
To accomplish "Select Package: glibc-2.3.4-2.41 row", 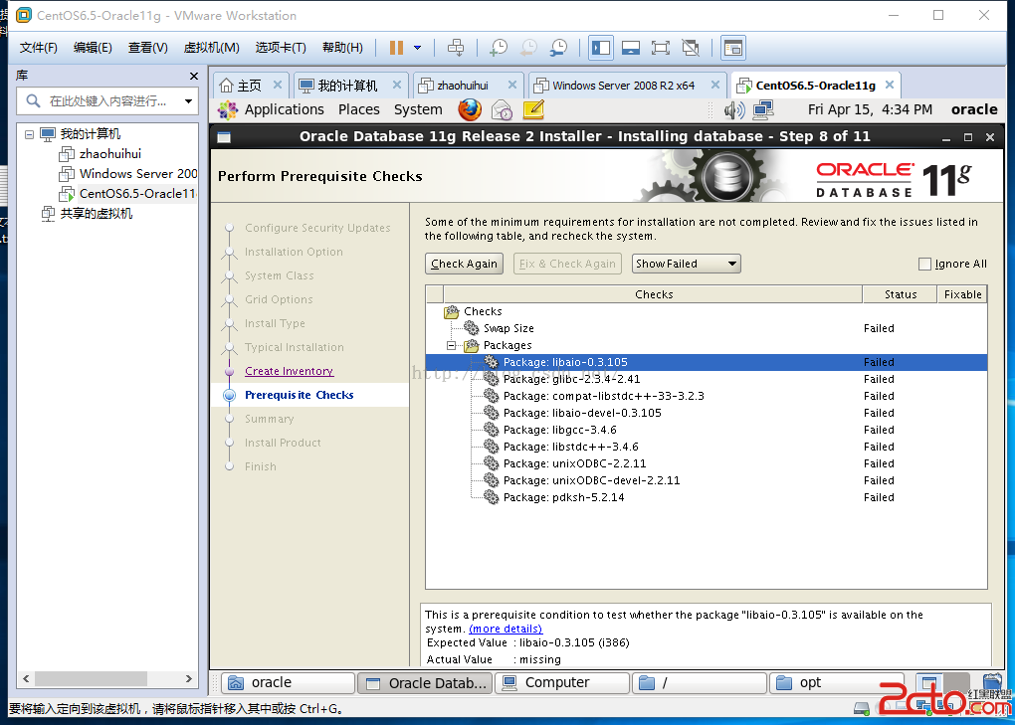I will click(707, 379).
